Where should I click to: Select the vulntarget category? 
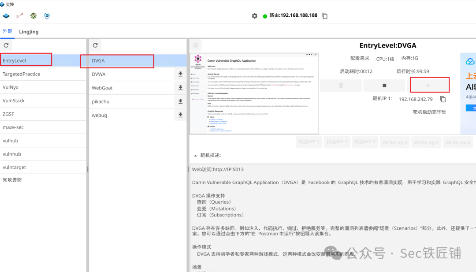[x=43, y=167]
